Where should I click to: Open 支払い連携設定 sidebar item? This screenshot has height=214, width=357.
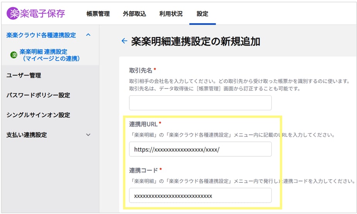coord(27,135)
